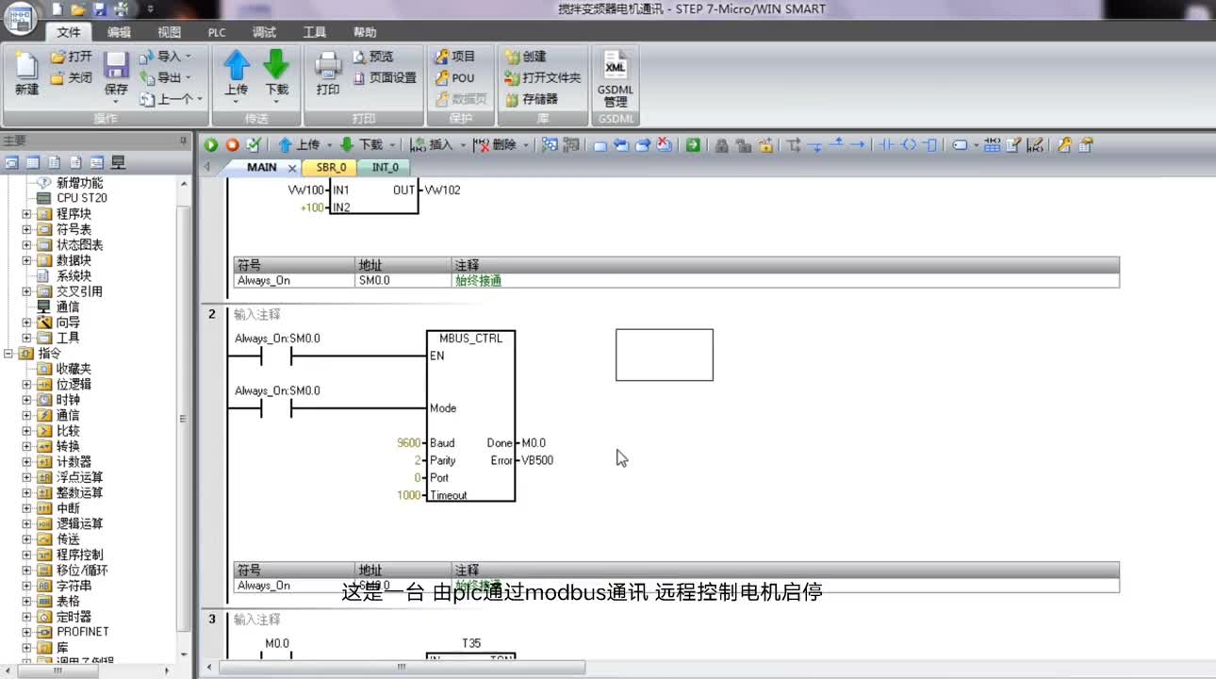The image size is (1216, 679).
Task: Click the right arrow line-draw icon
Action: (857, 145)
